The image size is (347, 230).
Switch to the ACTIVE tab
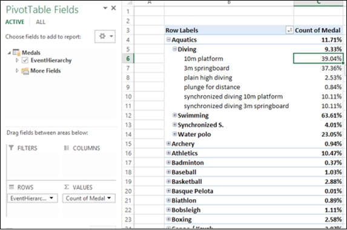tap(15, 22)
